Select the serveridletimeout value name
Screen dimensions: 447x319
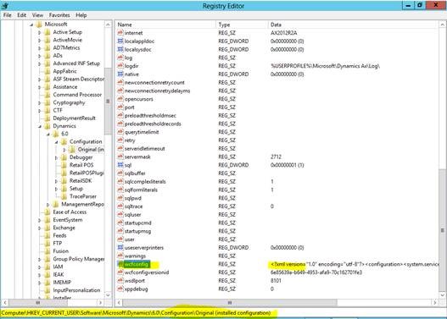point(144,148)
